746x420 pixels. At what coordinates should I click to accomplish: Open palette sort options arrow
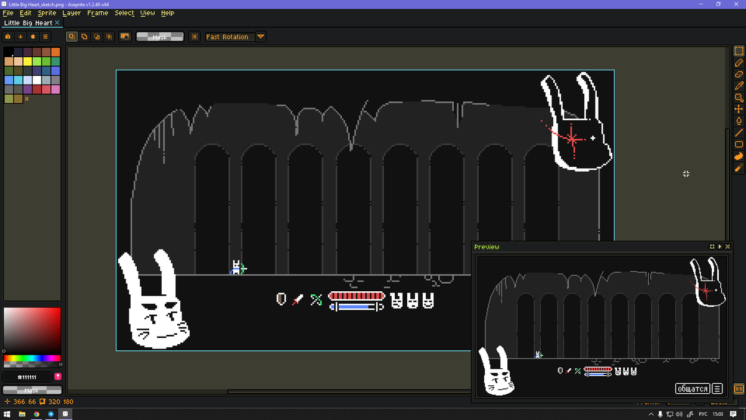point(21,37)
